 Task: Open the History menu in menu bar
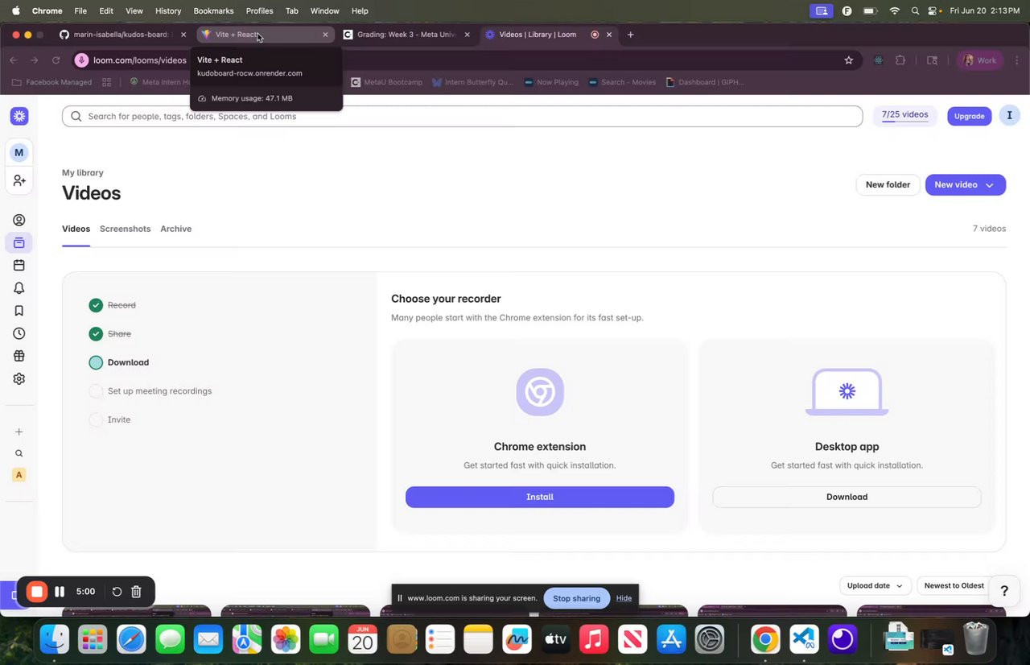pyautogui.click(x=167, y=10)
